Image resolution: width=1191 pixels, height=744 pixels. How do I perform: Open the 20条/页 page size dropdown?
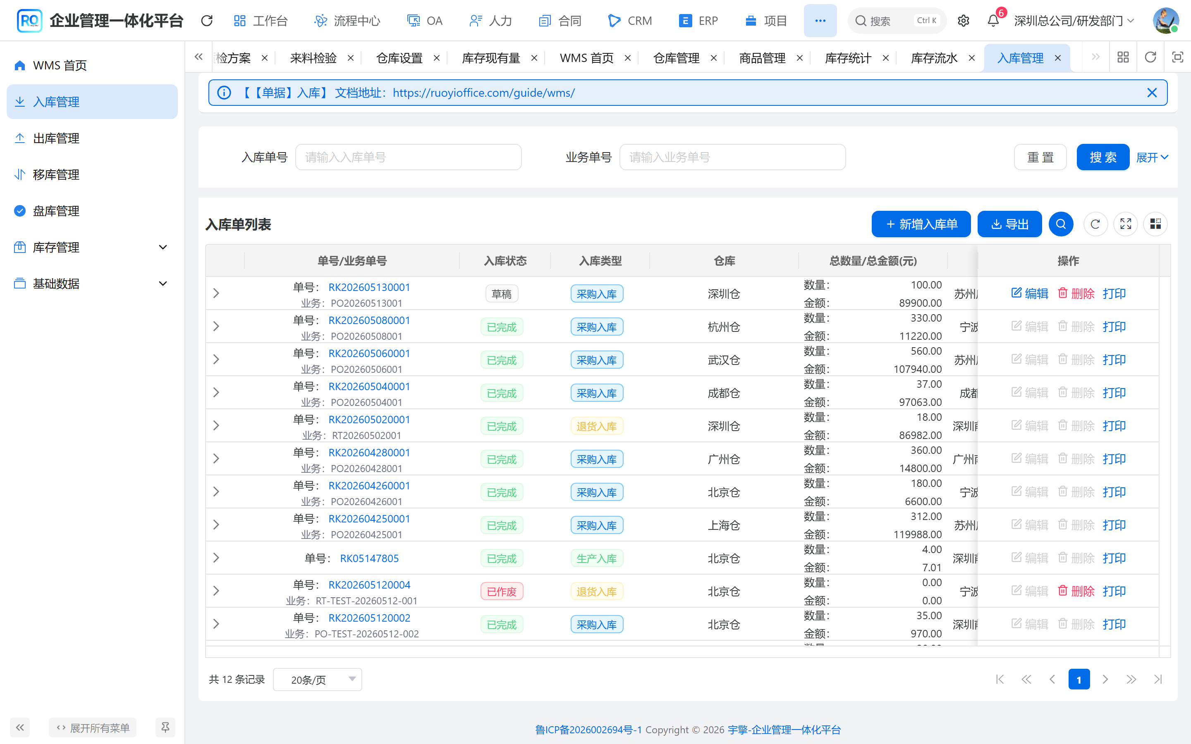click(x=318, y=680)
